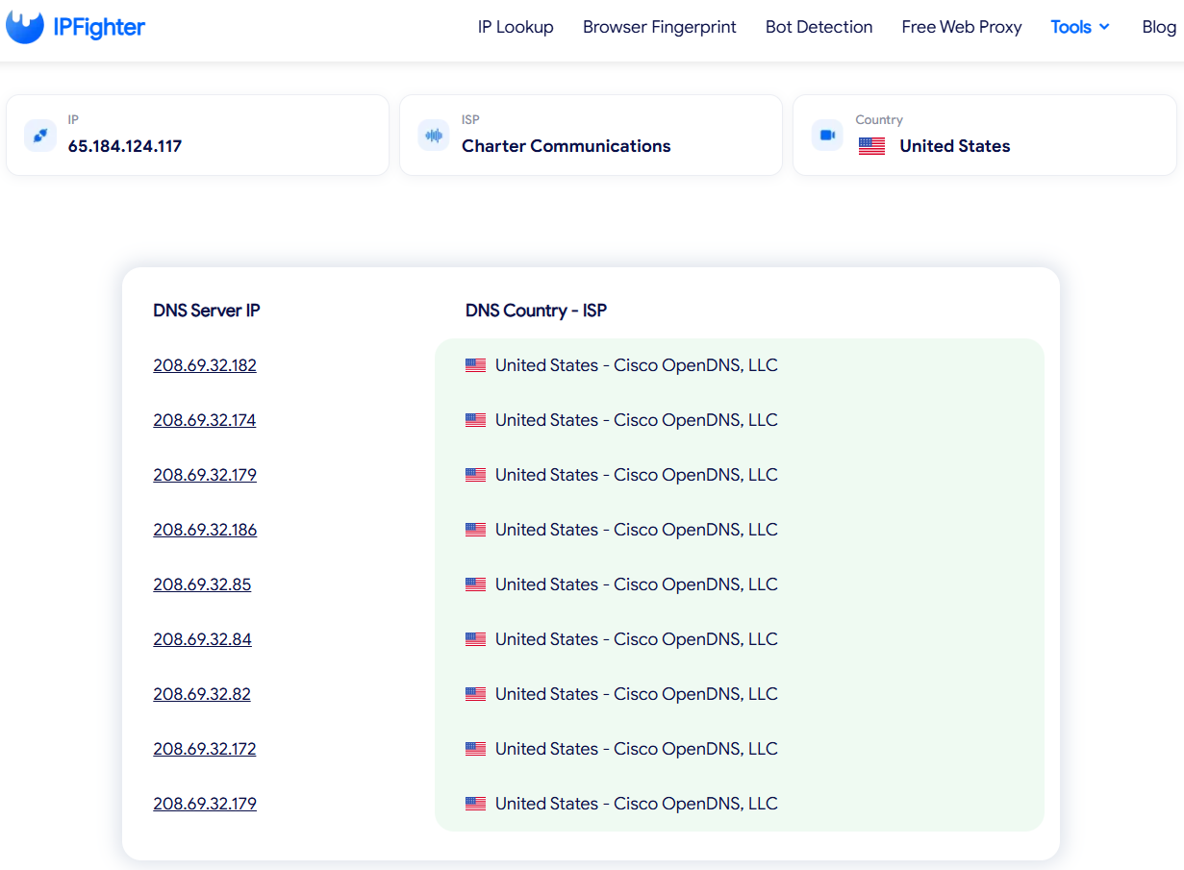Click the DNS Server IP column header

pos(207,311)
